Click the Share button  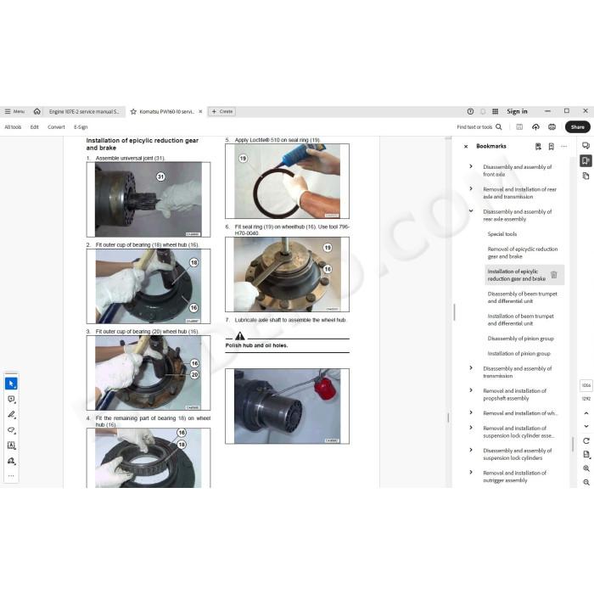click(577, 127)
